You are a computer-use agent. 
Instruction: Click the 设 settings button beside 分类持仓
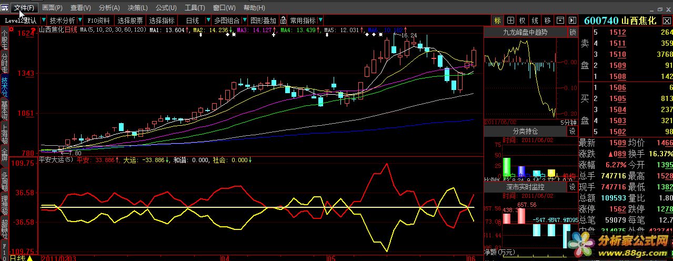point(572,130)
